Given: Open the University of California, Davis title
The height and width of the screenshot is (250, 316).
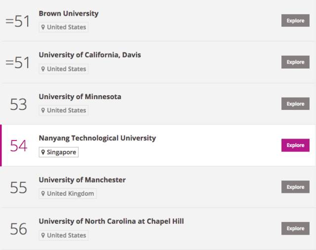Looking at the screenshot, I should click(x=90, y=55).
